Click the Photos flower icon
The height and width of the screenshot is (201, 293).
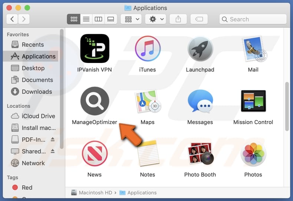(x=253, y=154)
